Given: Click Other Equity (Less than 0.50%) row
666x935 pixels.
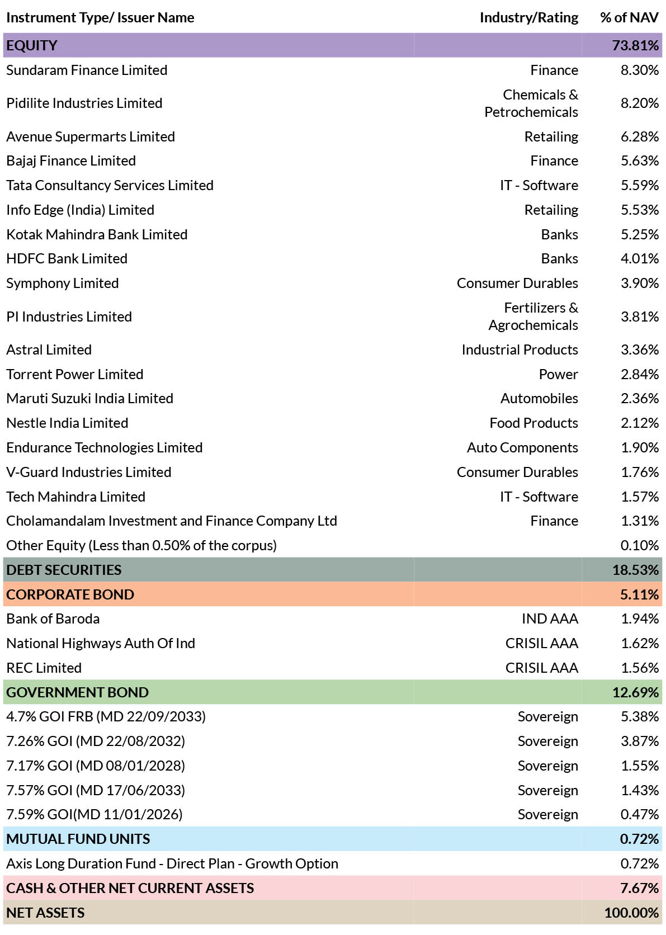Looking at the screenshot, I should coord(333,545).
